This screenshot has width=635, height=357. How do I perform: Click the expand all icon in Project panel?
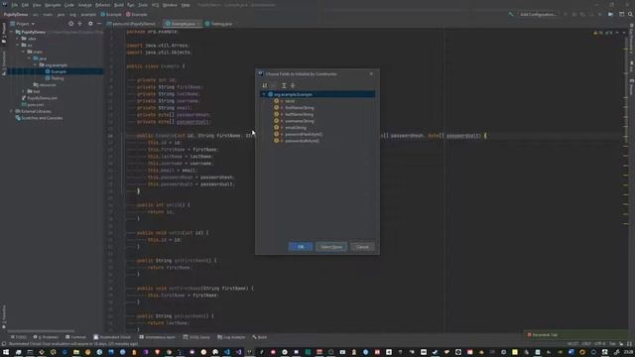pyautogui.click(x=80, y=24)
